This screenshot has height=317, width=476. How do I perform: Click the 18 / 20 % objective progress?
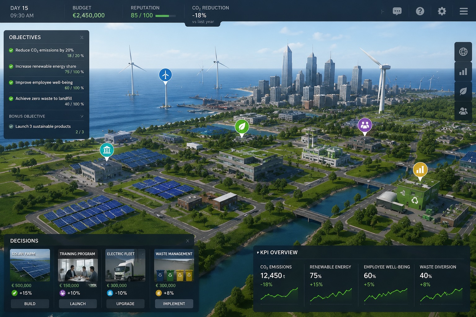tap(75, 56)
